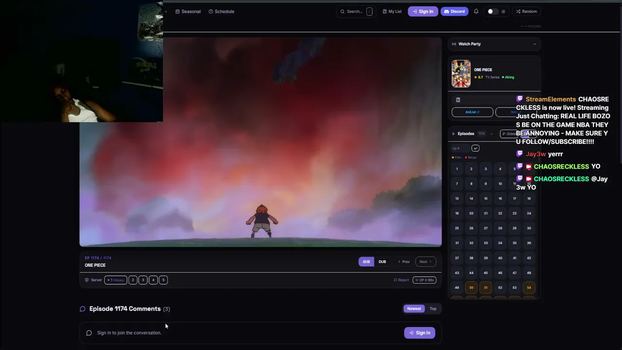This screenshot has width=622, height=350.
Task: Report the episode
Action: 401,280
